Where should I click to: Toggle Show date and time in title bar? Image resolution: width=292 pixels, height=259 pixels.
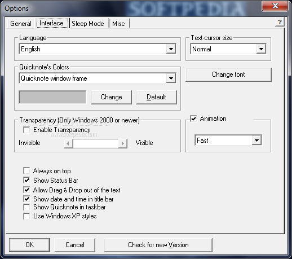click(26, 199)
